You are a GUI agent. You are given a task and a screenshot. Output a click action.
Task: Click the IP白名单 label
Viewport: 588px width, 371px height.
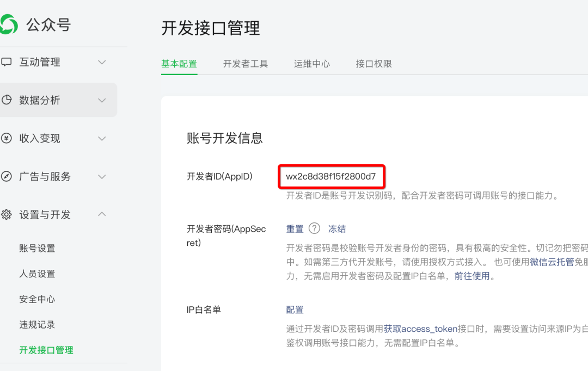point(204,310)
